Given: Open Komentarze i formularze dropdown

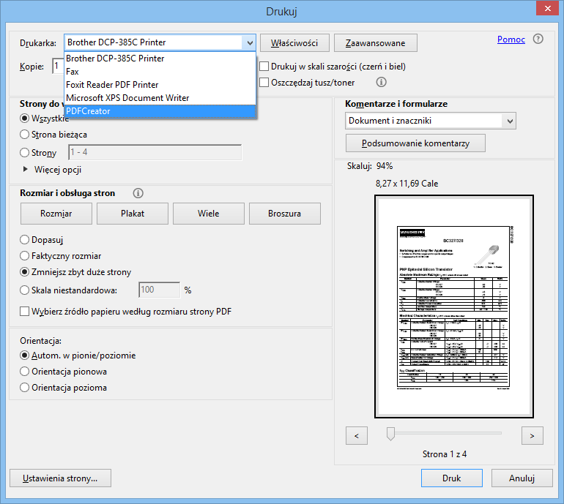Looking at the screenshot, I should [x=430, y=121].
